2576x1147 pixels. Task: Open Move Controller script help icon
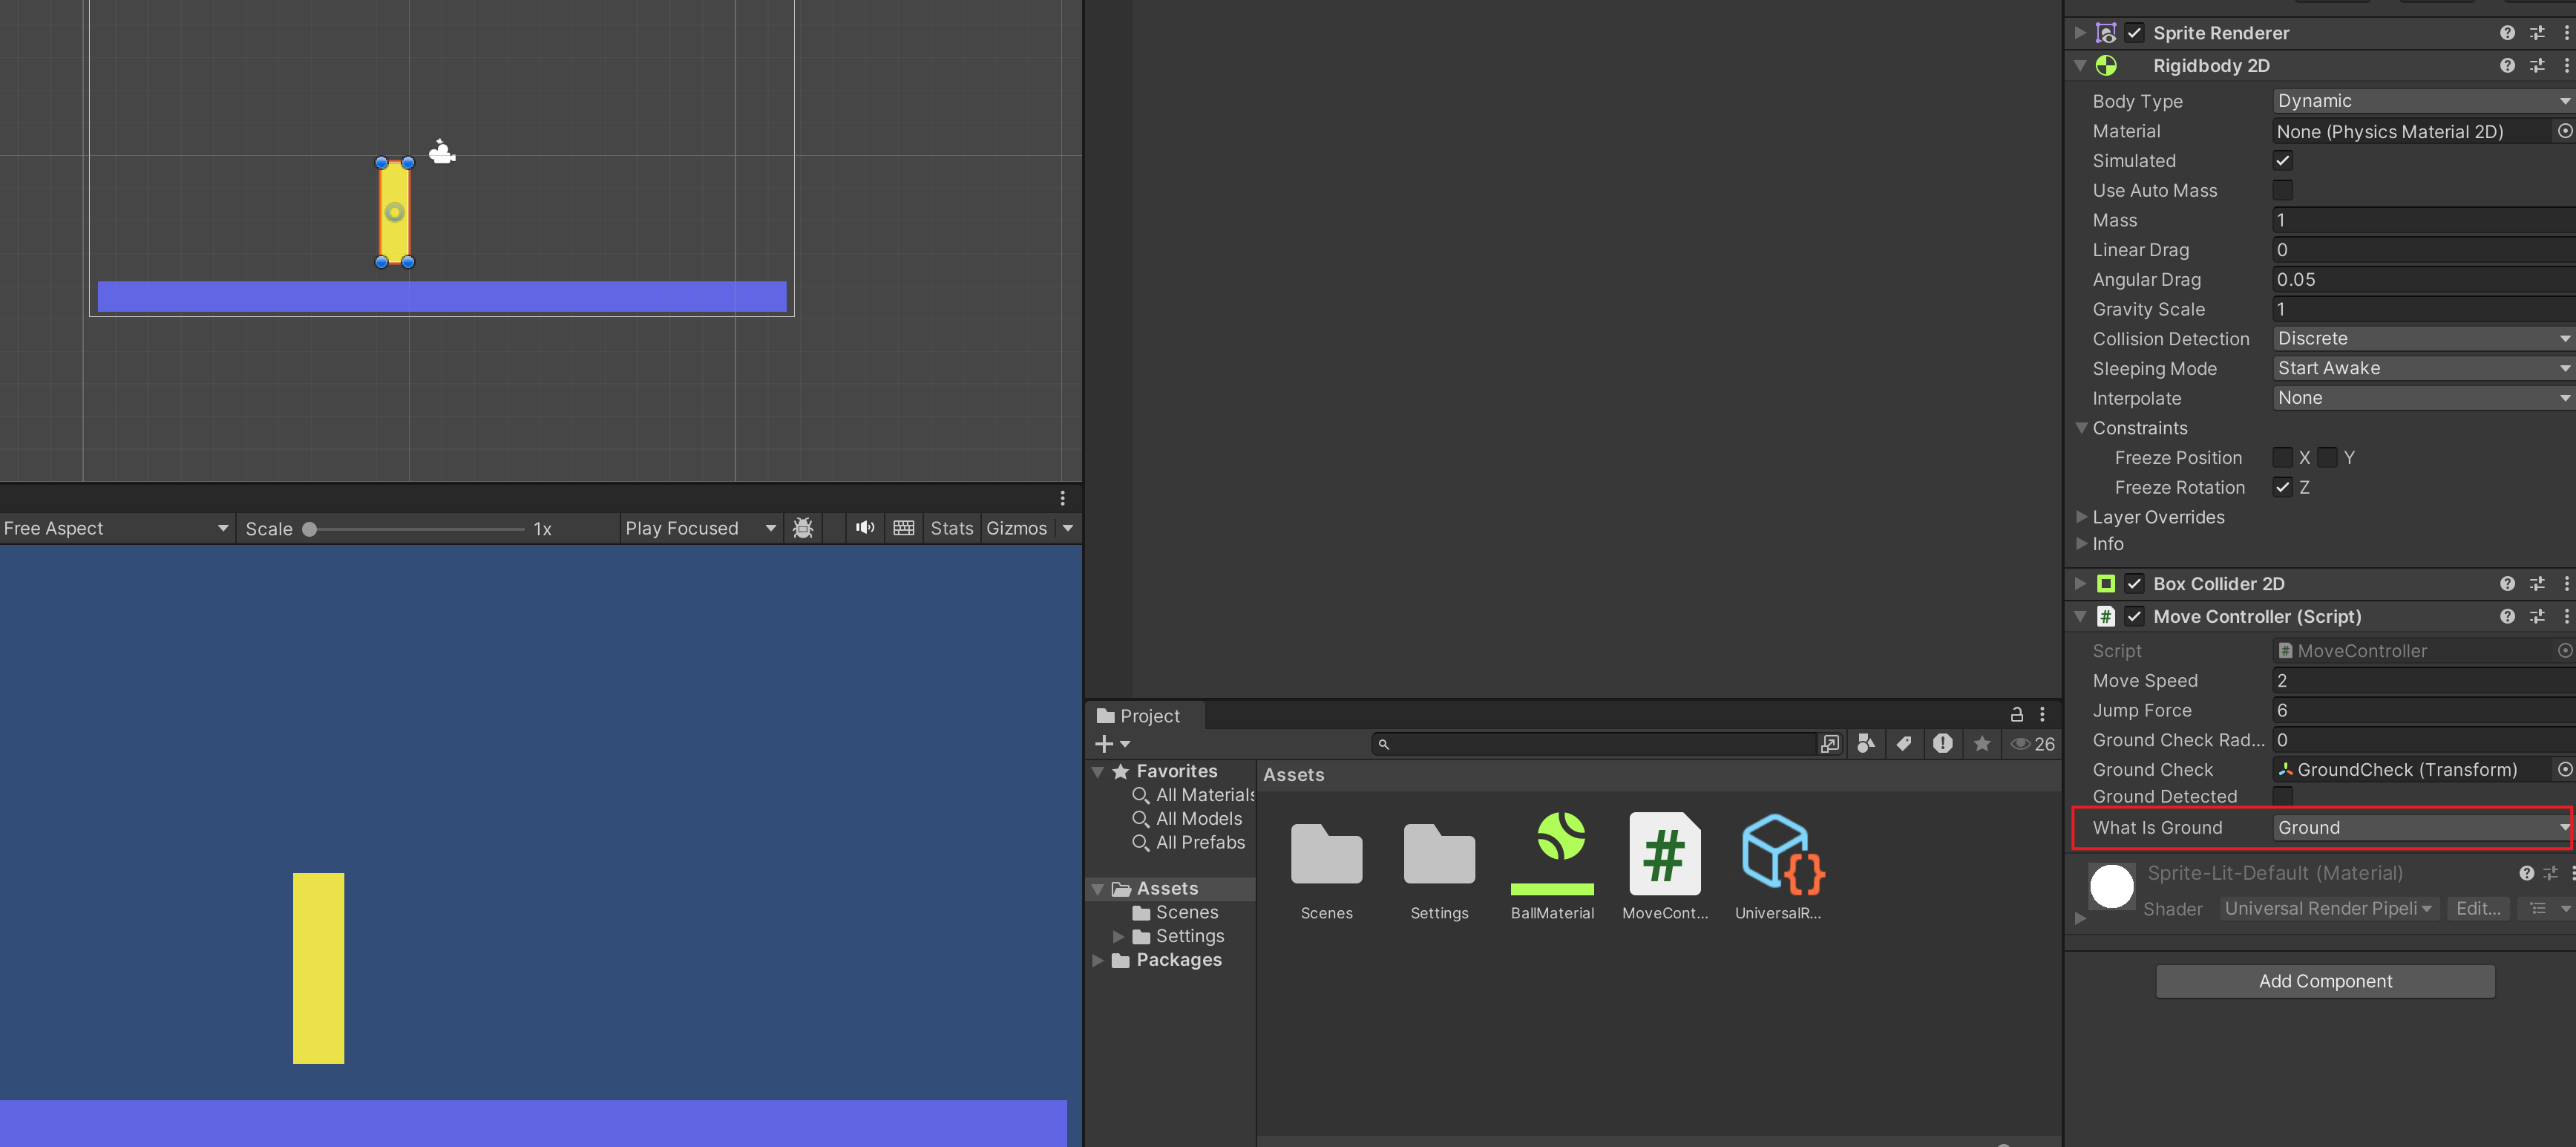click(2507, 617)
